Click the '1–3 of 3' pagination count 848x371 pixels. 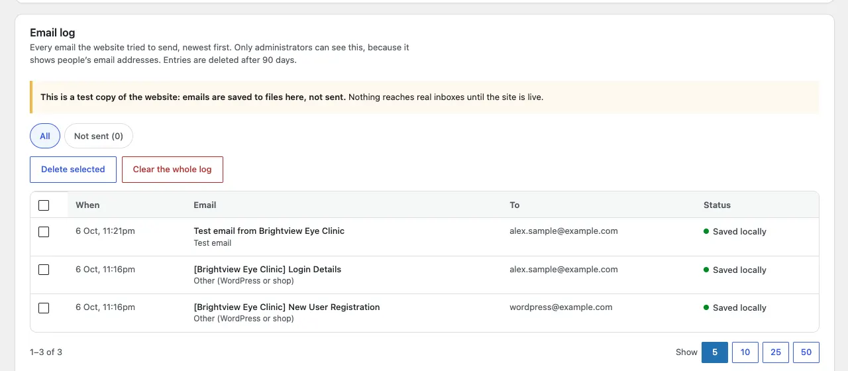point(46,352)
